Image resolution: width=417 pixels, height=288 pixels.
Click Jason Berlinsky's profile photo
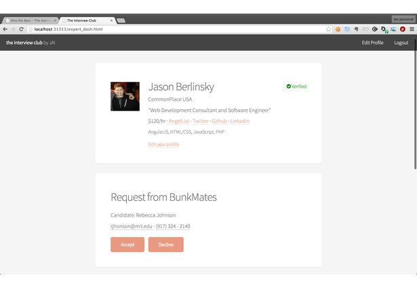coord(125,96)
